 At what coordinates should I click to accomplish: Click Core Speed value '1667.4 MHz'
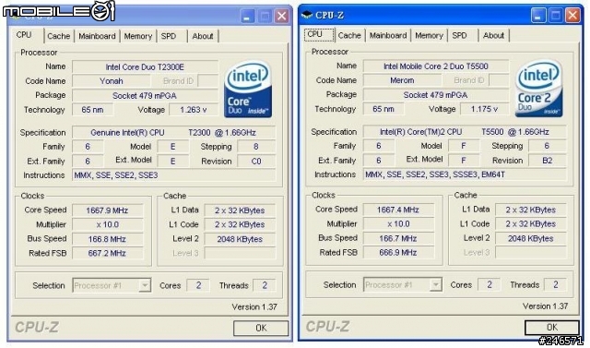tap(398, 210)
